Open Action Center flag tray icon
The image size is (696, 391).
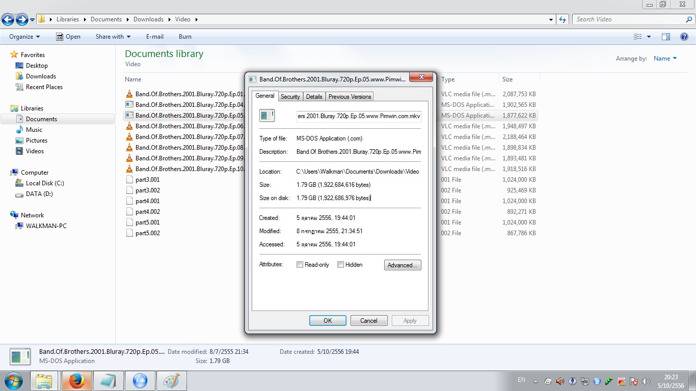[x=634, y=381]
